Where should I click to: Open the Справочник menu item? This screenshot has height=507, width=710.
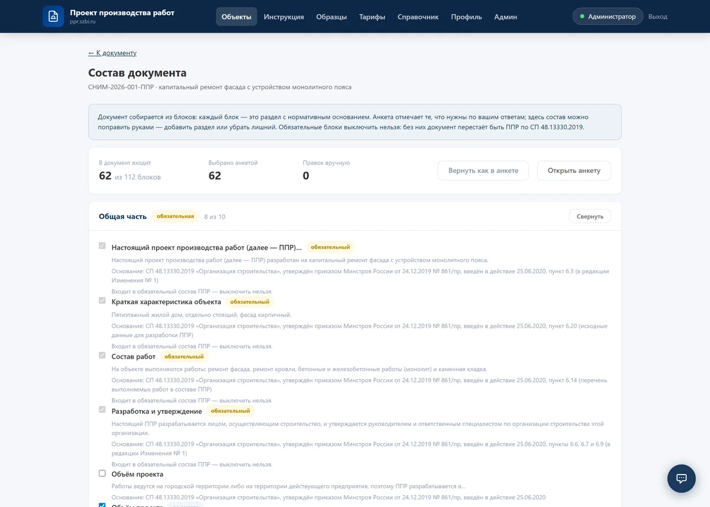click(418, 17)
